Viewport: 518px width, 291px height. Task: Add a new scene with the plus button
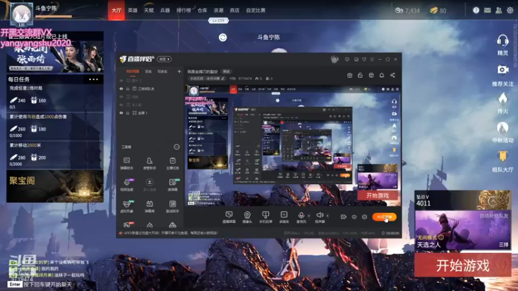pyautogui.click(x=179, y=71)
